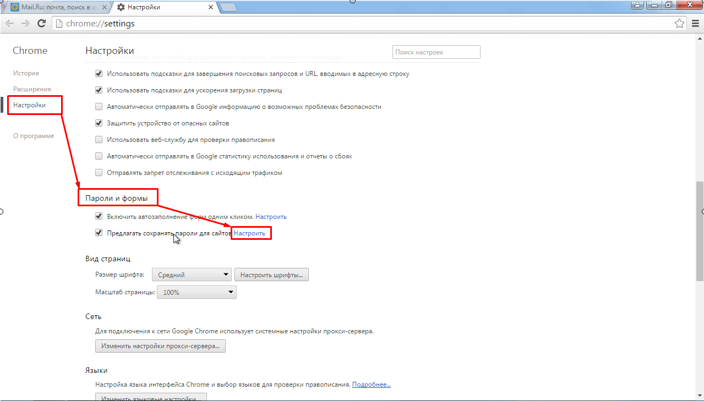Viewport: 704px width, 401px height.
Task: Minimize the browser window
Action: [x=655, y=5]
